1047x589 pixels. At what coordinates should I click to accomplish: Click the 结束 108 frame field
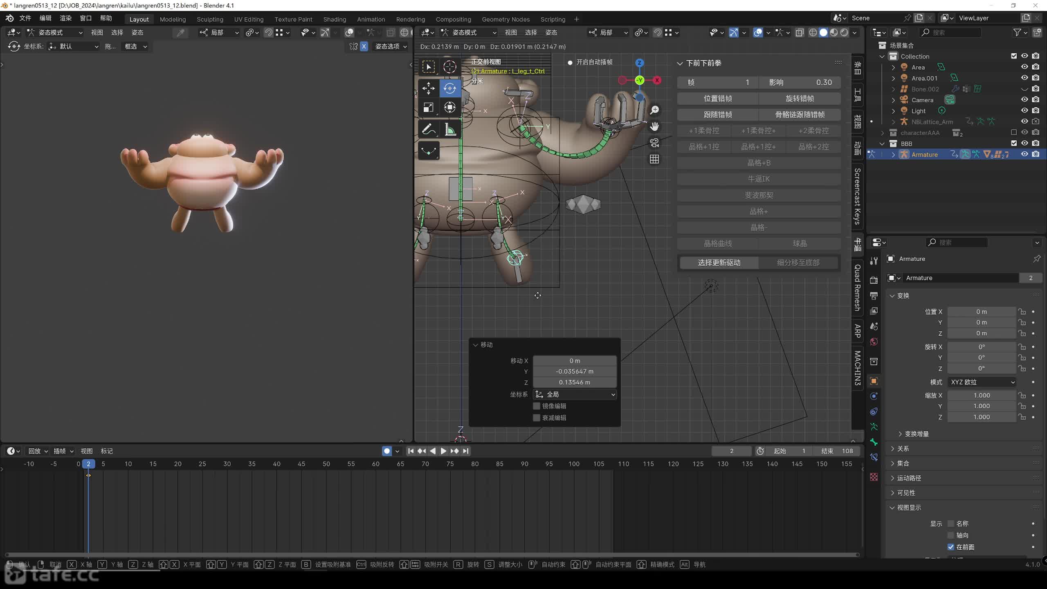click(837, 451)
